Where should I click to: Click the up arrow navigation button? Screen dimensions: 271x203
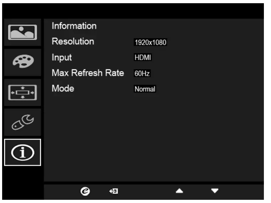click(179, 191)
